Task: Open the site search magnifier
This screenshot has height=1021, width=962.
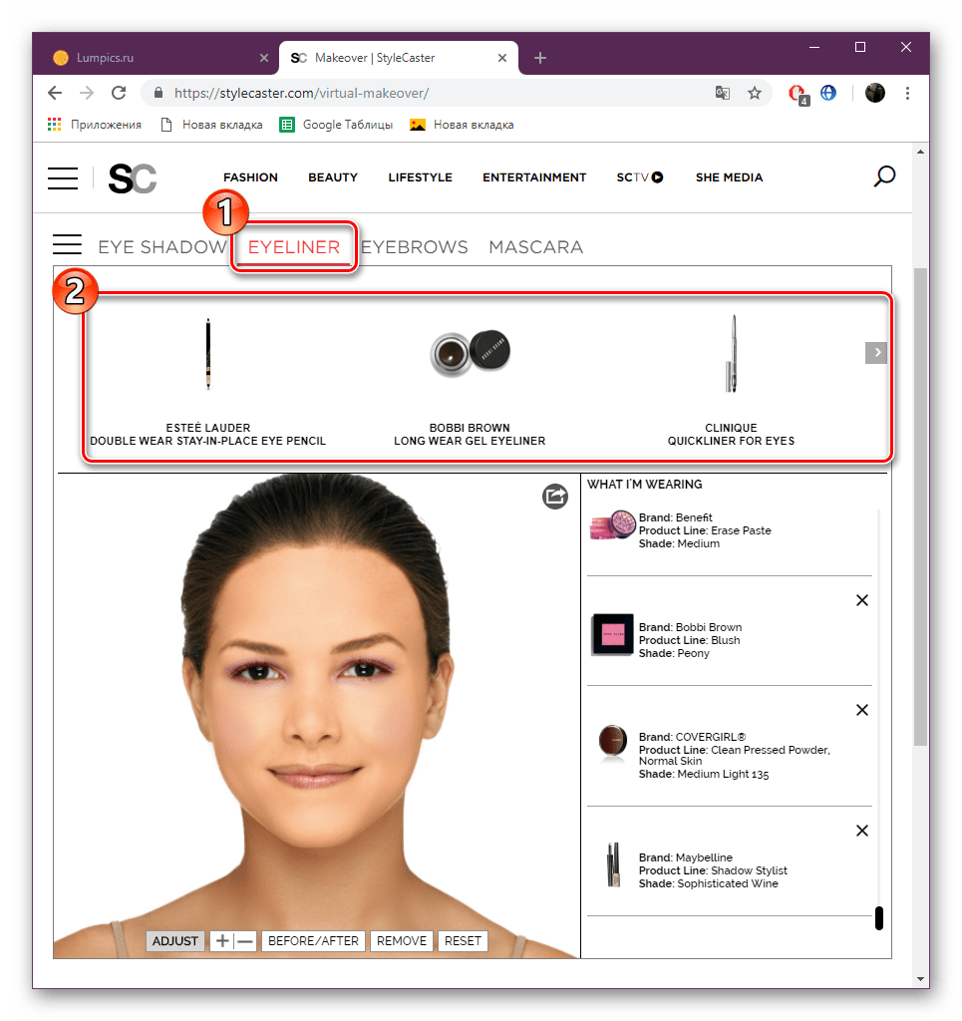Action: (884, 176)
